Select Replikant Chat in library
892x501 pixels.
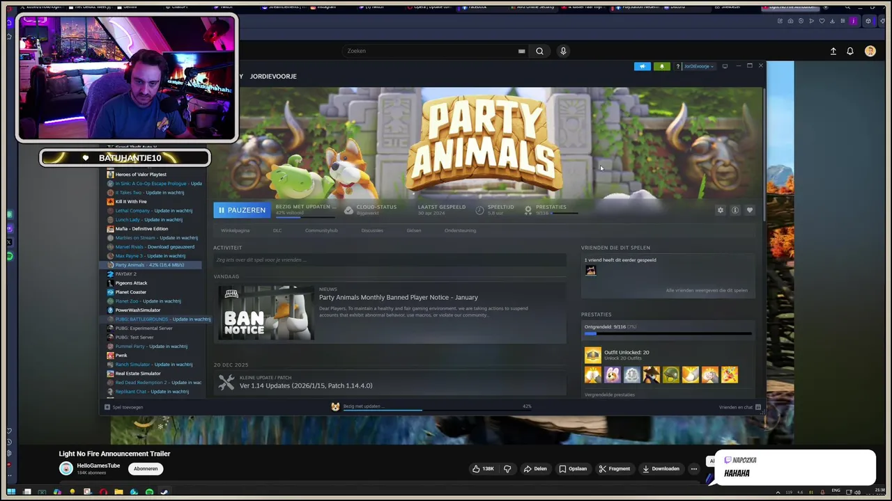pos(152,392)
